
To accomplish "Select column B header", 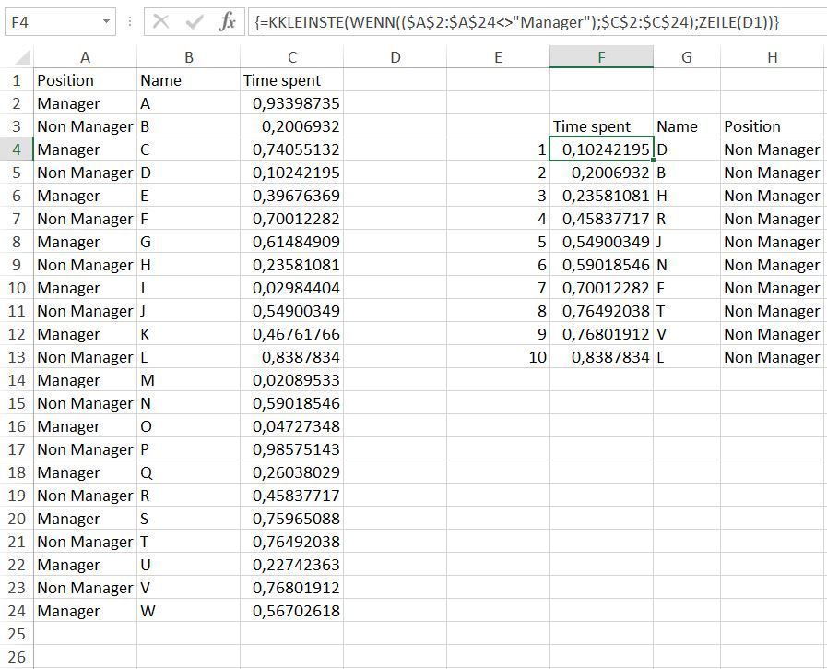I will 188,57.
